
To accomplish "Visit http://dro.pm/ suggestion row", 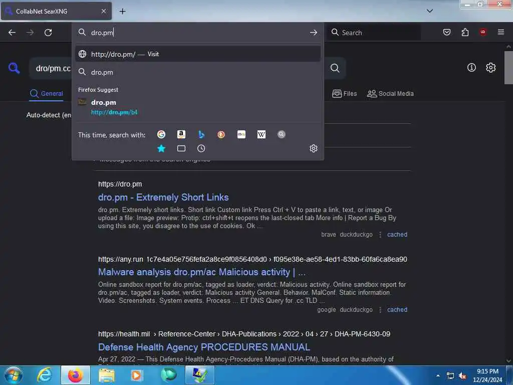I will (197, 54).
